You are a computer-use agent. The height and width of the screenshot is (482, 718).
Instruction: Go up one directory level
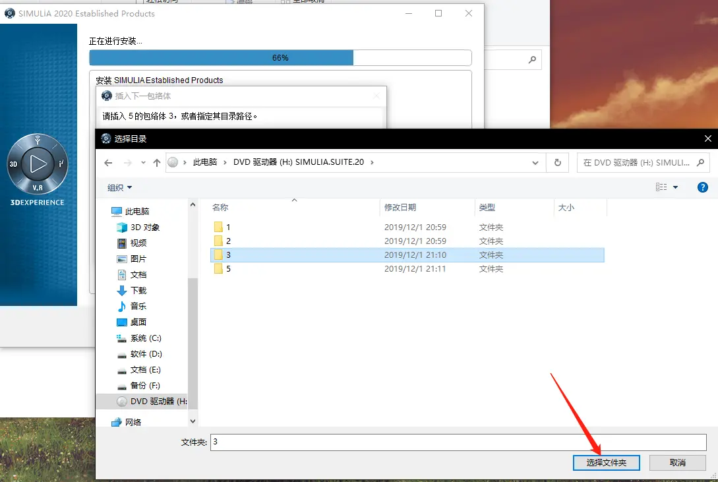coord(157,162)
